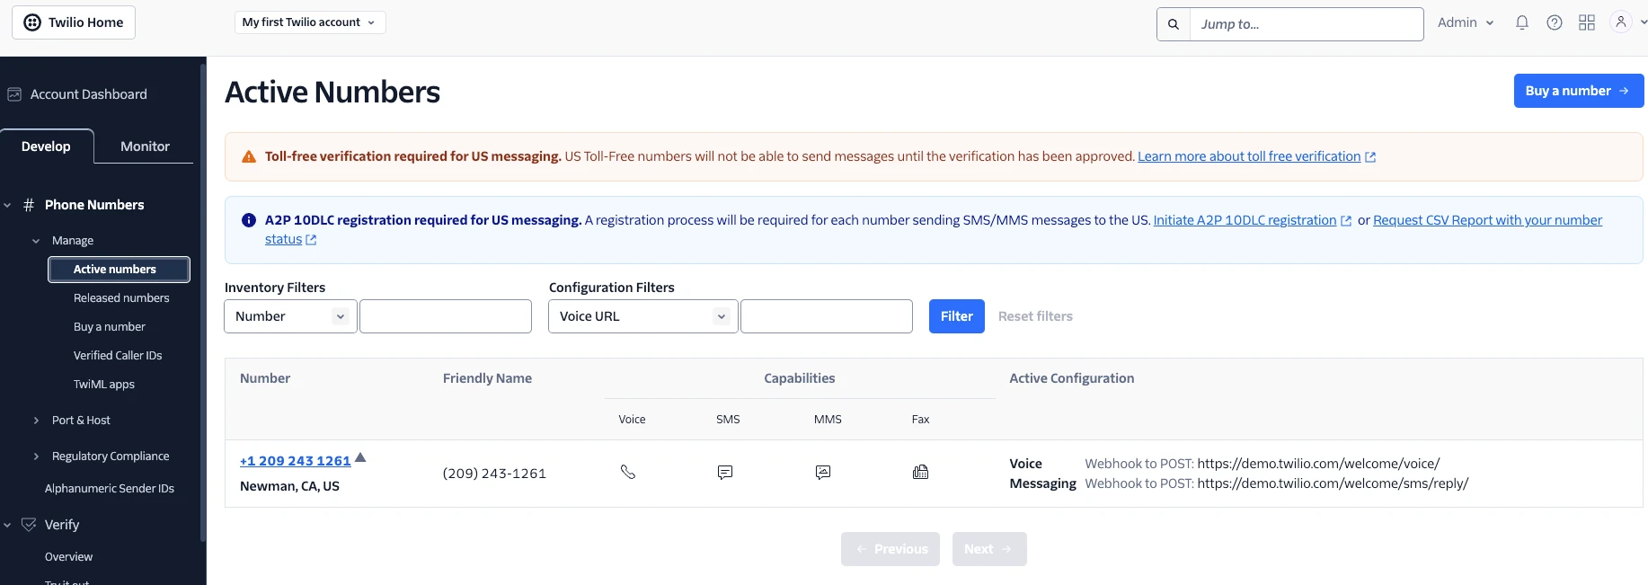The width and height of the screenshot is (1648, 585).
Task: Open TwiML apps page
Action: point(104,385)
